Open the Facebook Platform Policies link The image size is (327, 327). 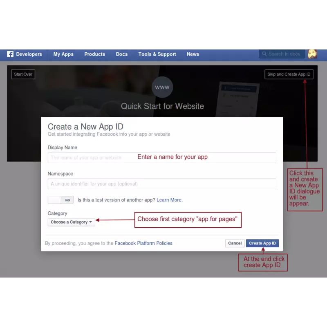coord(143,243)
